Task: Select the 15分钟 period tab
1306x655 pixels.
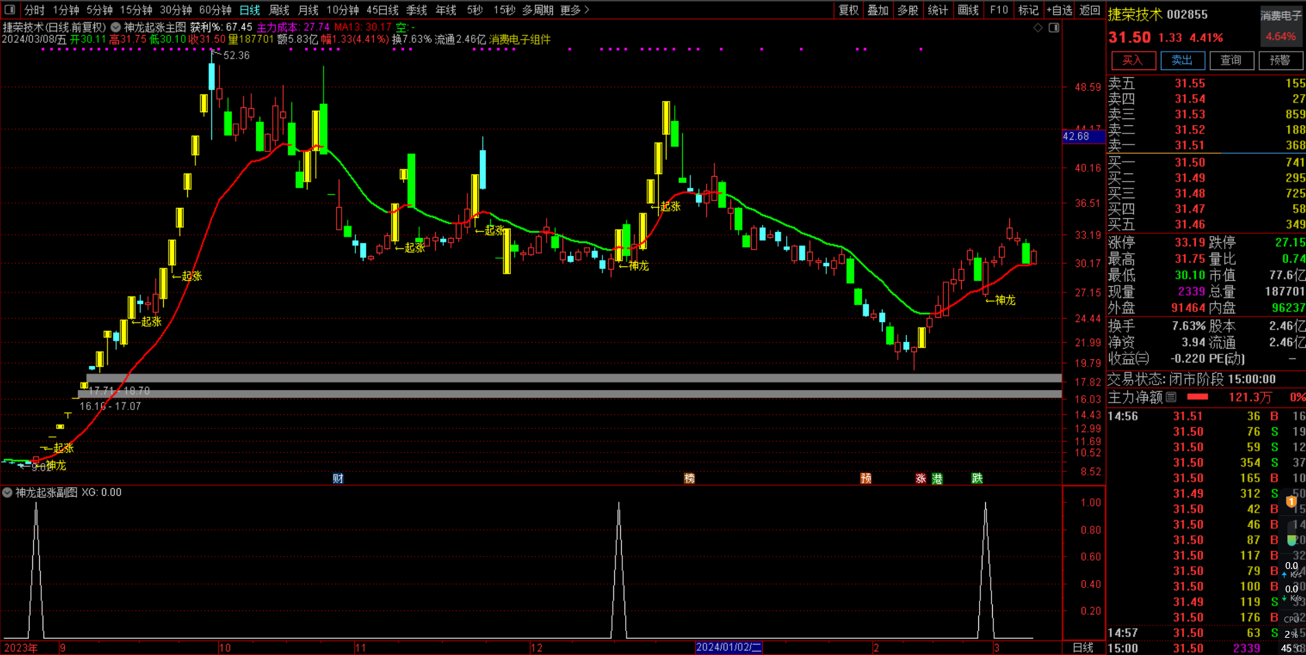Action: 136,10
